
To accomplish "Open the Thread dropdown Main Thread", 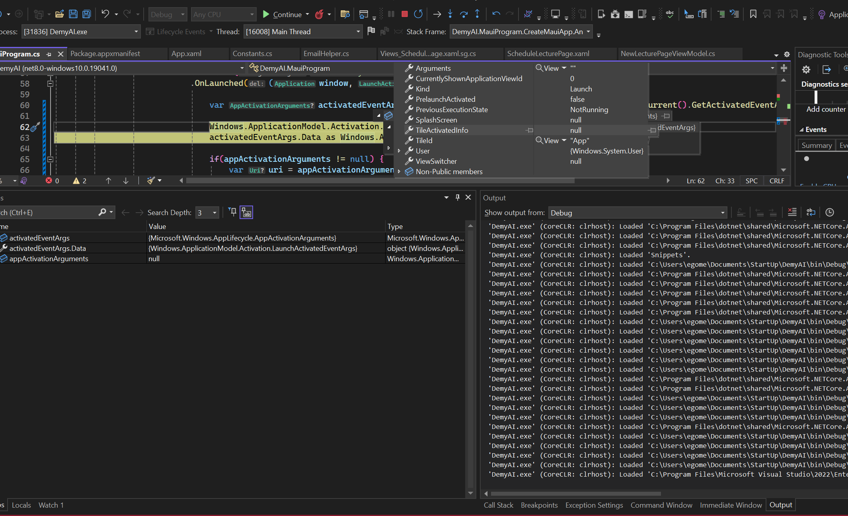I will tap(303, 31).
